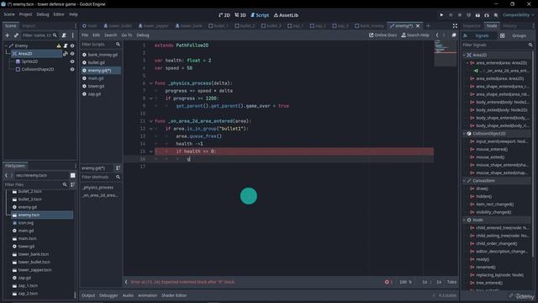Open the Compatibility renderer dropdown

(x=518, y=15)
